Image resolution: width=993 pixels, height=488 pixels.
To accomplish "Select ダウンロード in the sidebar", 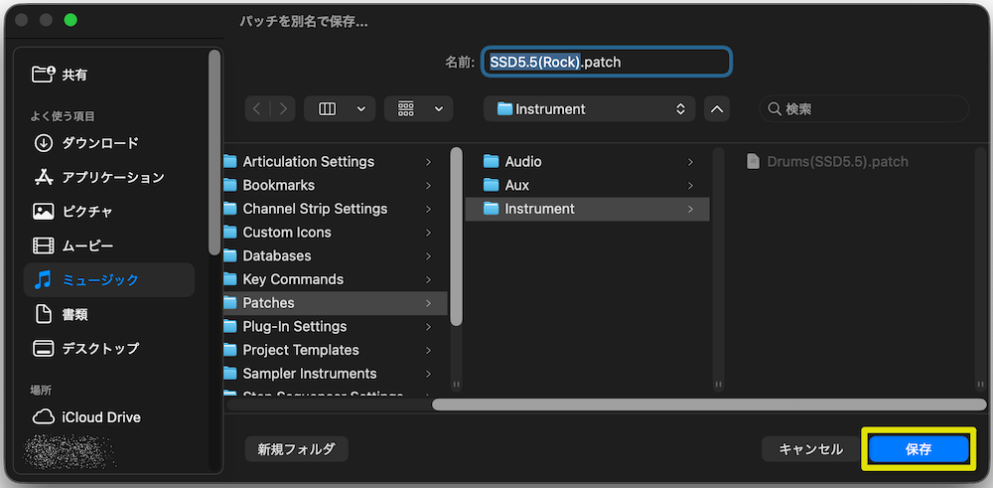I will point(109,143).
